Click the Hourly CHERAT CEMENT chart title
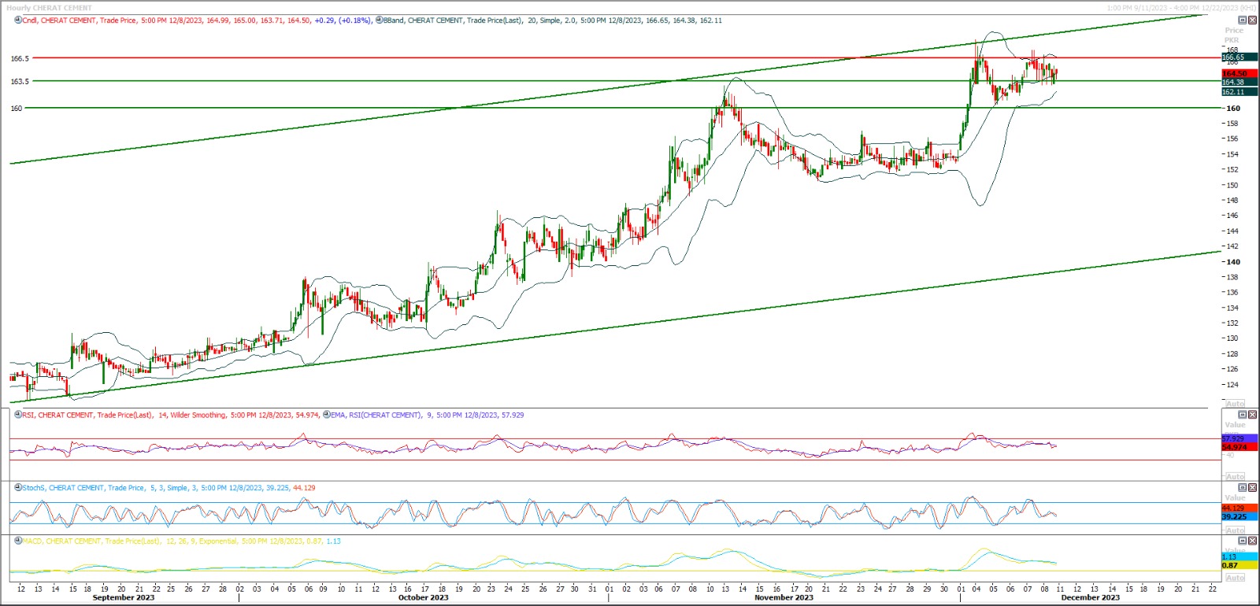1260x606 pixels. (x=50, y=8)
